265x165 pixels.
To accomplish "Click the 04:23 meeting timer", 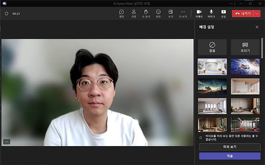I will [16, 14].
